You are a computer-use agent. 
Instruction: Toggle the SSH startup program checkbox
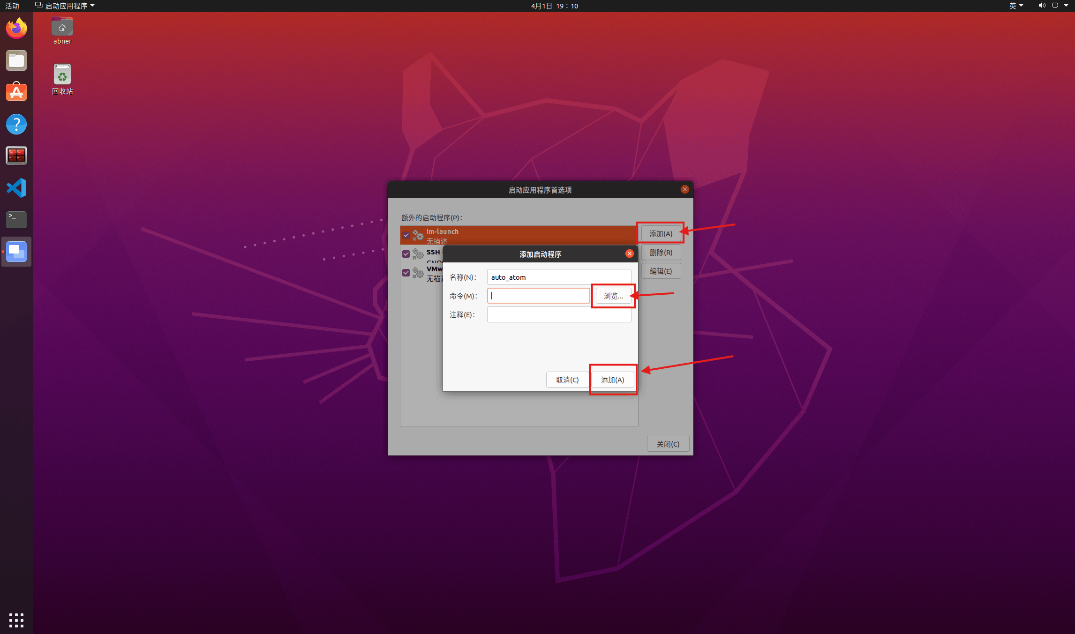tap(406, 254)
